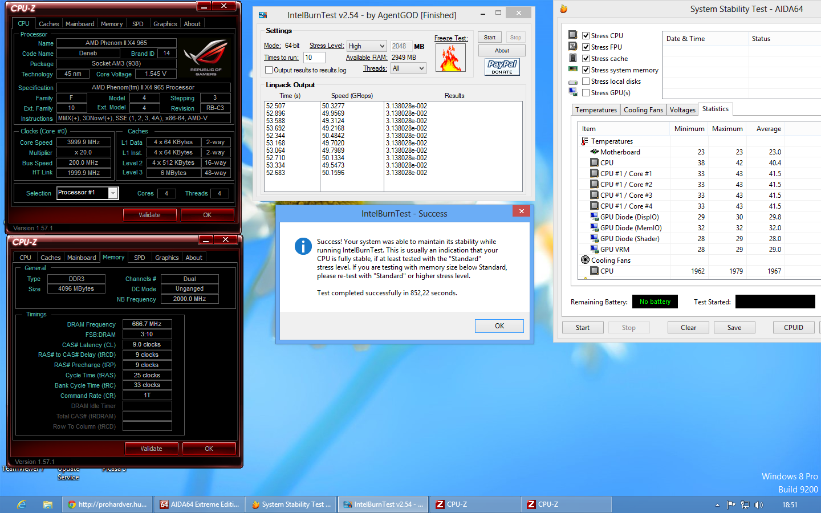Click the GPU Diode (DispIO) icon
The height and width of the screenshot is (513, 821).
click(595, 217)
